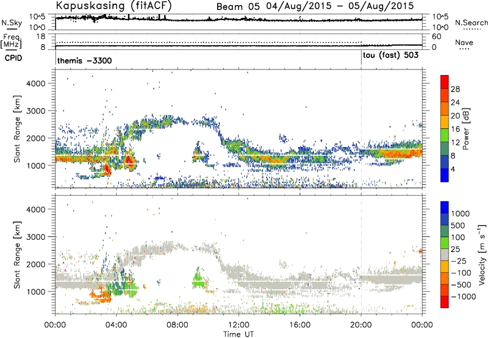Select the gray -25 to 25 Velocity bar segment

(x=445, y=254)
